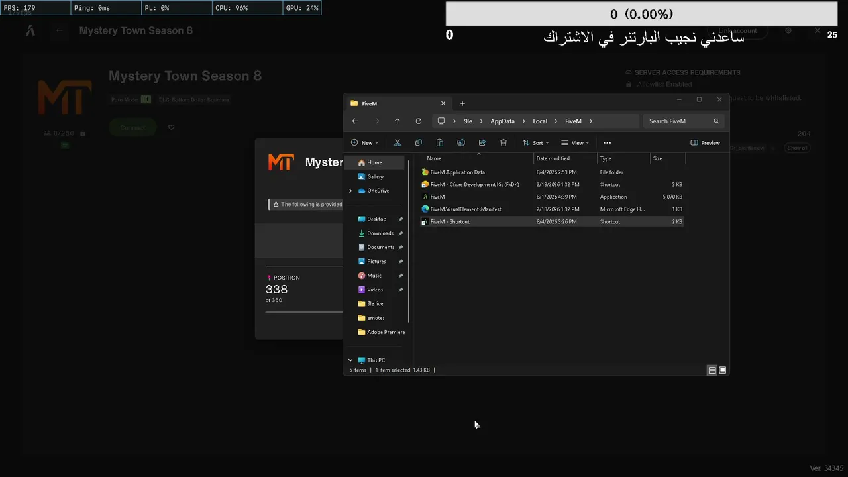The image size is (848, 477).
Task: Click the Connect button in FiveM launcher
Action: tap(132, 127)
